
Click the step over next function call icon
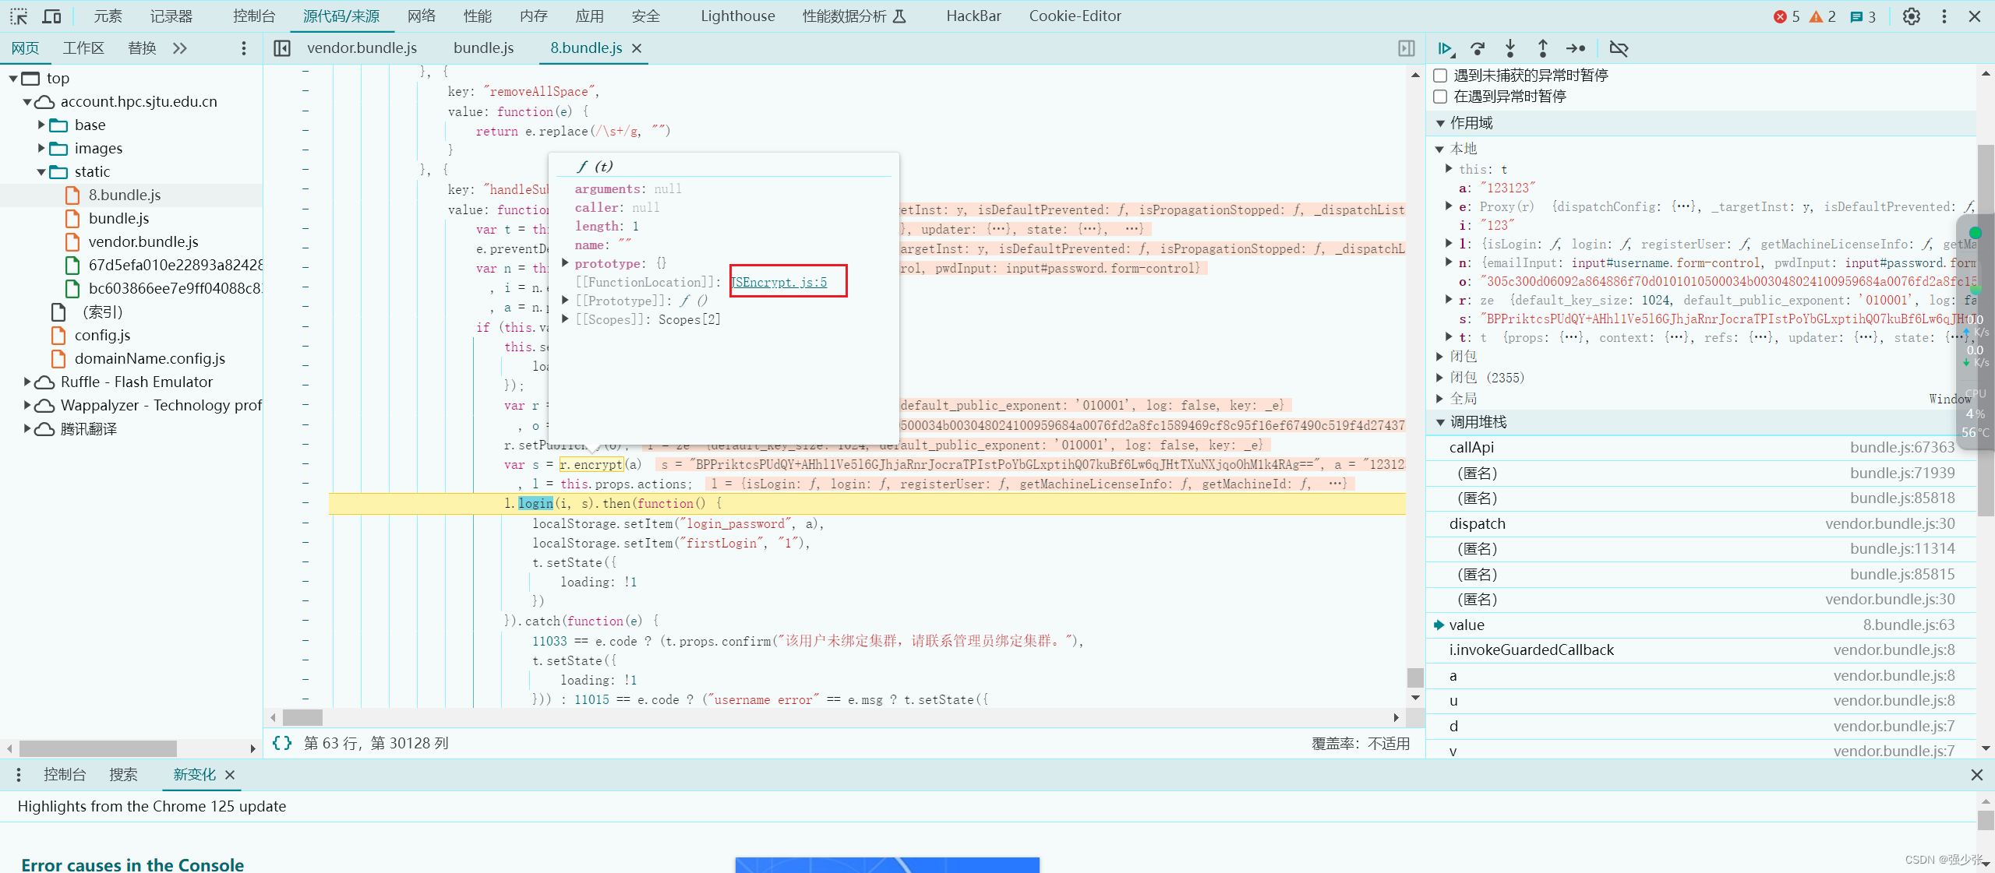1476,48
